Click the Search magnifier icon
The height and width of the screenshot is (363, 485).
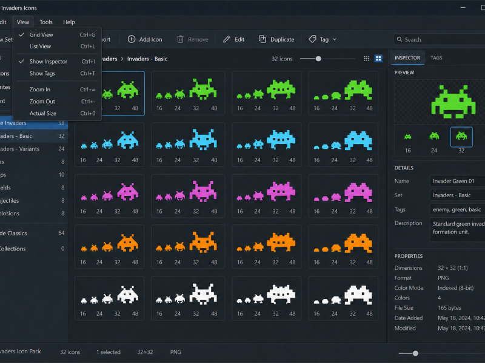pyautogui.click(x=400, y=39)
